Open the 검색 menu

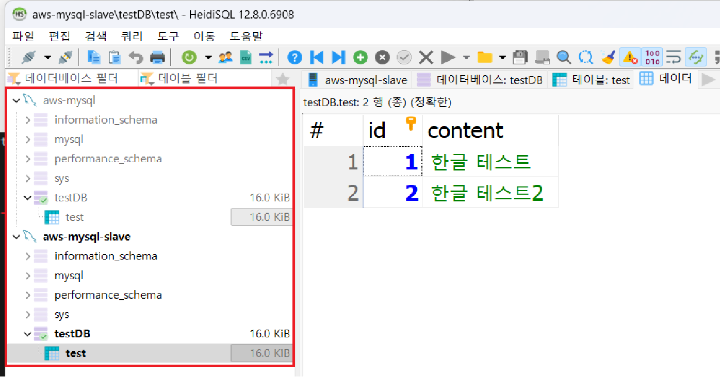click(x=95, y=36)
